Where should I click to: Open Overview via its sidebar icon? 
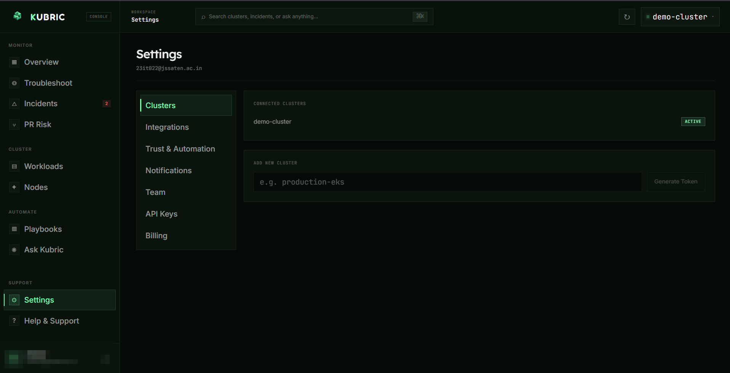coord(14,62)
